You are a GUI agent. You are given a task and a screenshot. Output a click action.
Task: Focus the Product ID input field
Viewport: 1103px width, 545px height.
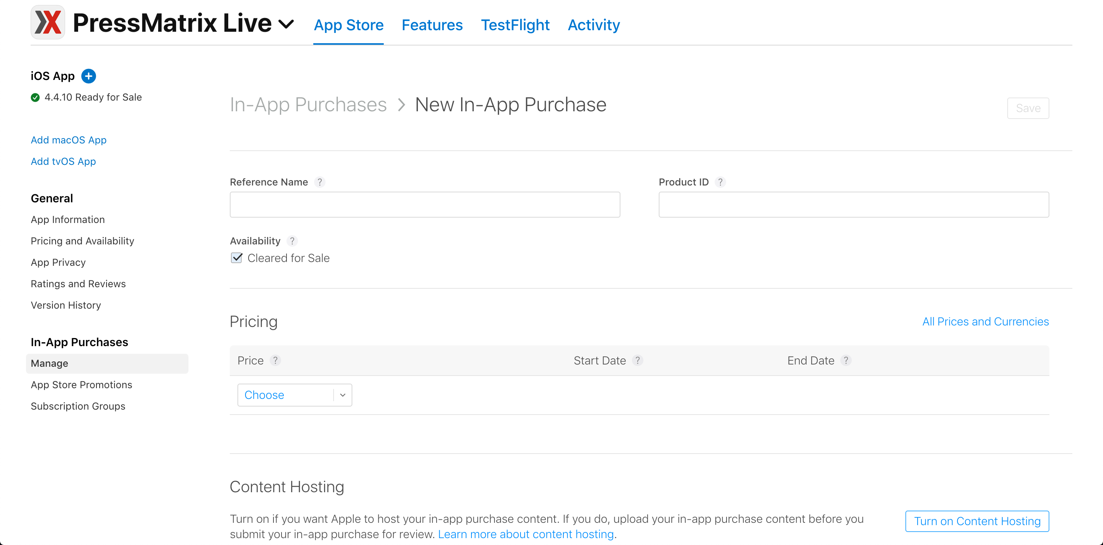coord(854,205)
